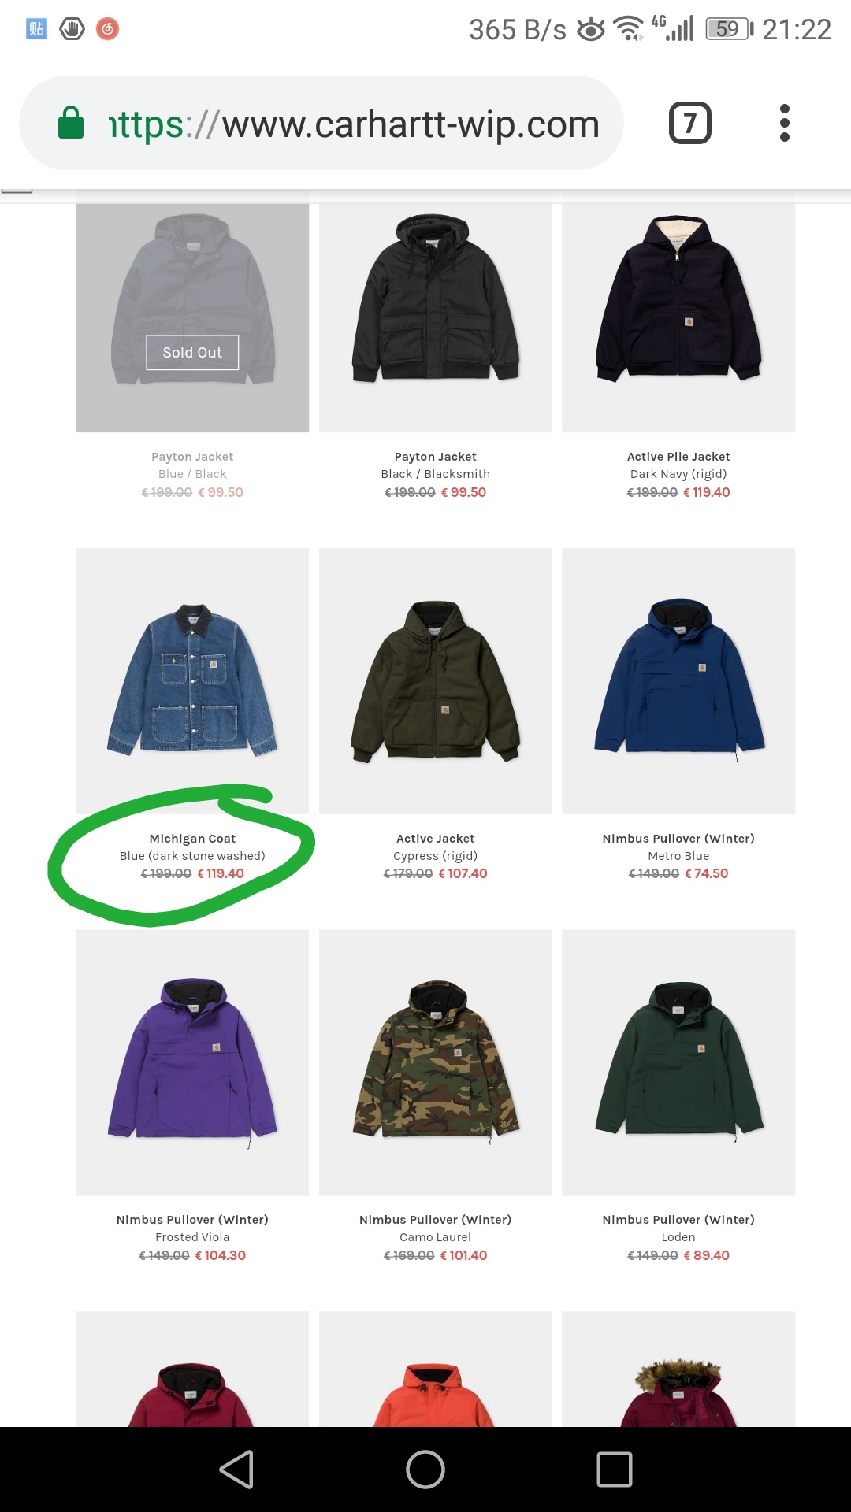Open the tab switcher showing 7 tabs

(x=690, y=123)
